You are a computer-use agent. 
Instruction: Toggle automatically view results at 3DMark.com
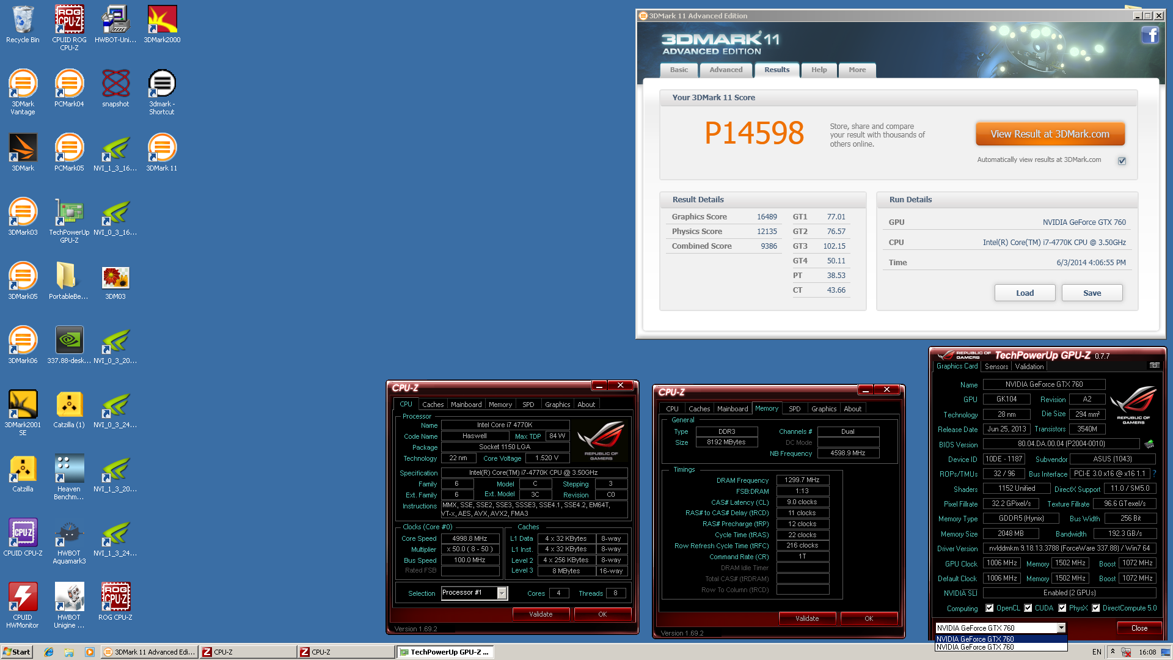1122,161
